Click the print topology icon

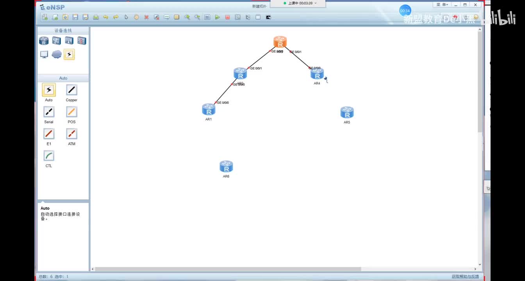point(96,17)
